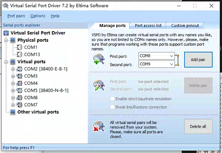Select COM5 [38400-N-8-1] in the tree
The width and height of the screenshot is (222, 153).
coord(46,90)
